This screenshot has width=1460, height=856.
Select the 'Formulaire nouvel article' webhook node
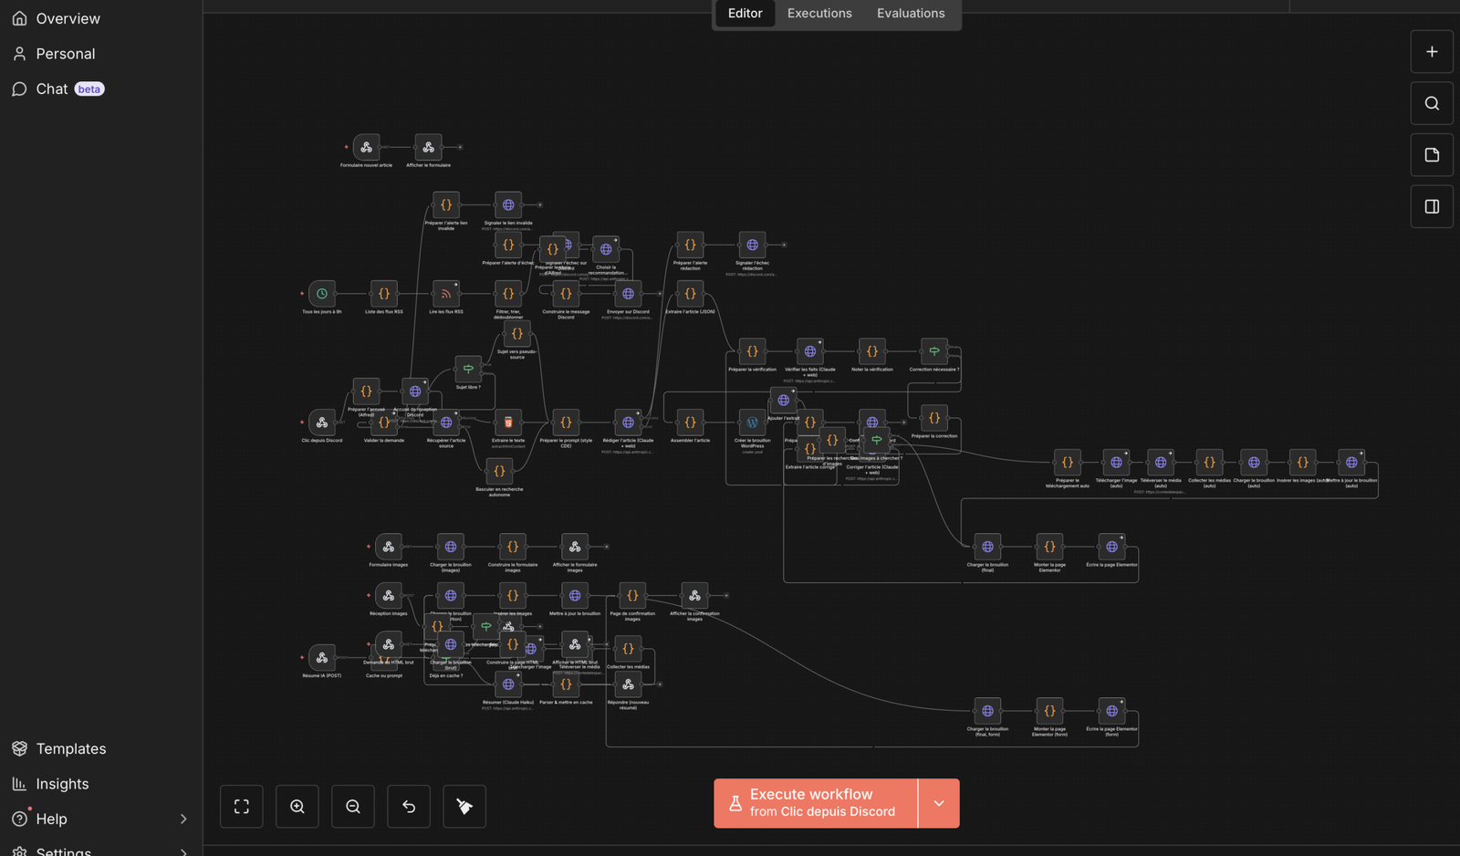366,147
